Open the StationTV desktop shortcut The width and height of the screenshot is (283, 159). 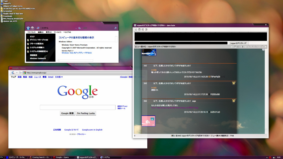6,4
